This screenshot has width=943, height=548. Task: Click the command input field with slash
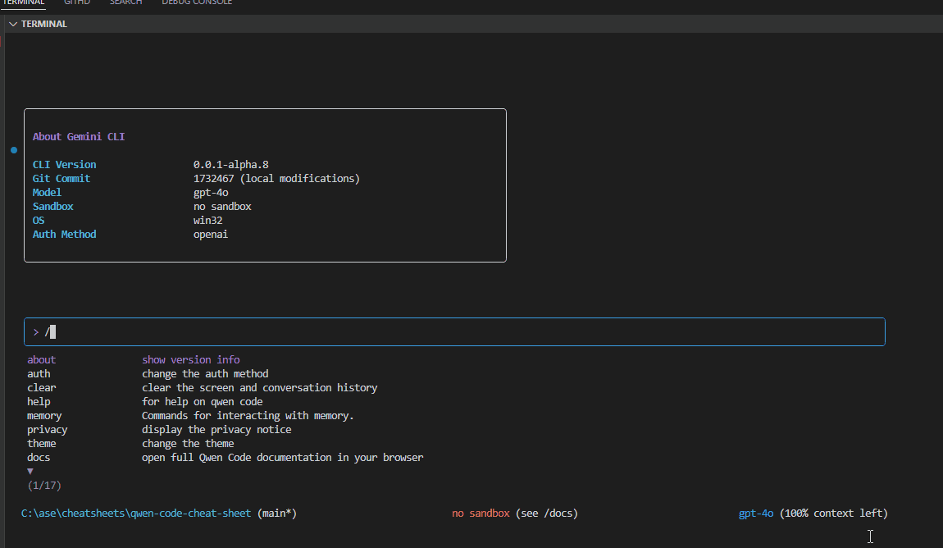pos(454,332)
